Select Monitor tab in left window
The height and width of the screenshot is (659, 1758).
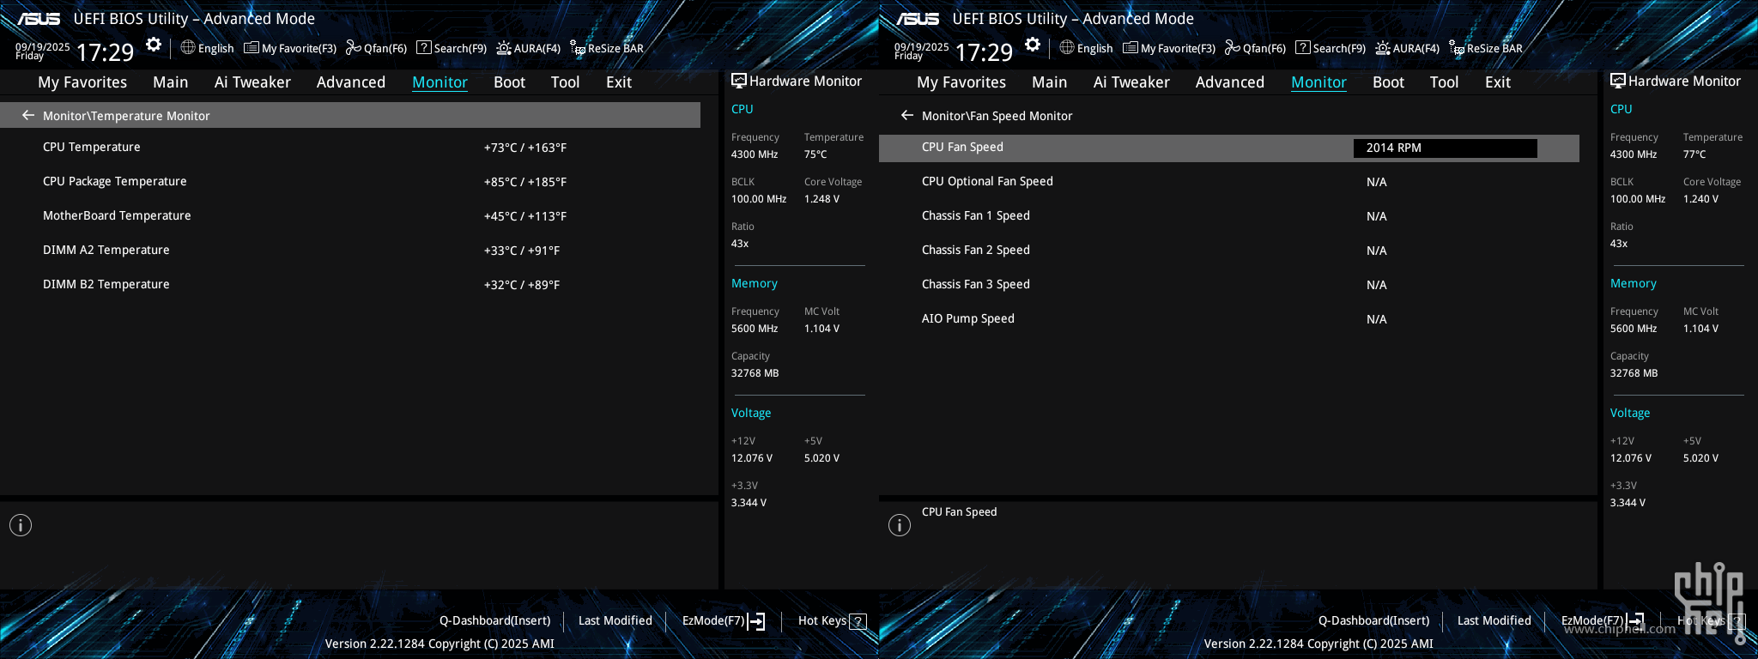click(439, 82)
